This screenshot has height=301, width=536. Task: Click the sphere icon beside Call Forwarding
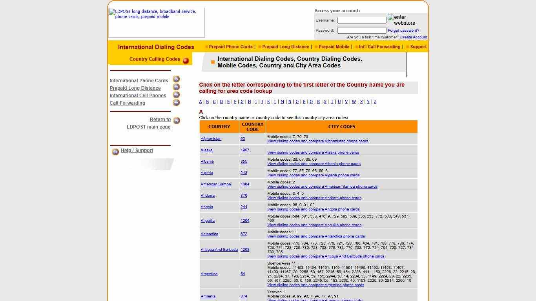(x=176, y=102)
